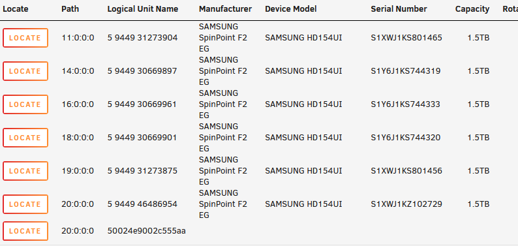Select serial number S1XWJ1KS801465 cell
This screenshot has width=518, height=246.
tap(406, 38)
